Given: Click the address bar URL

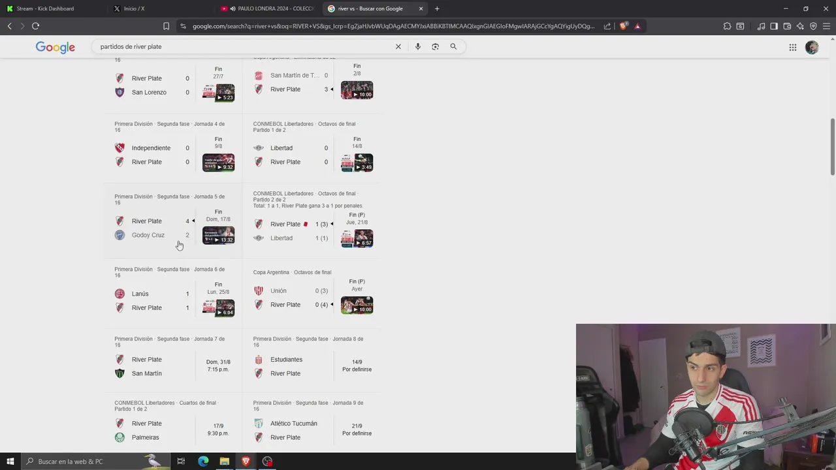Looking at the screenshot, I should (x=394, y=26).
